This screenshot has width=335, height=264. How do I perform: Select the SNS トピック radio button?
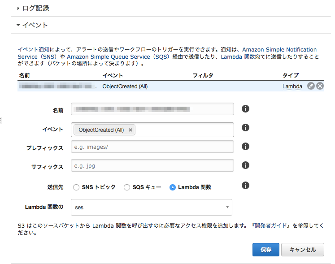click(76, 187)
